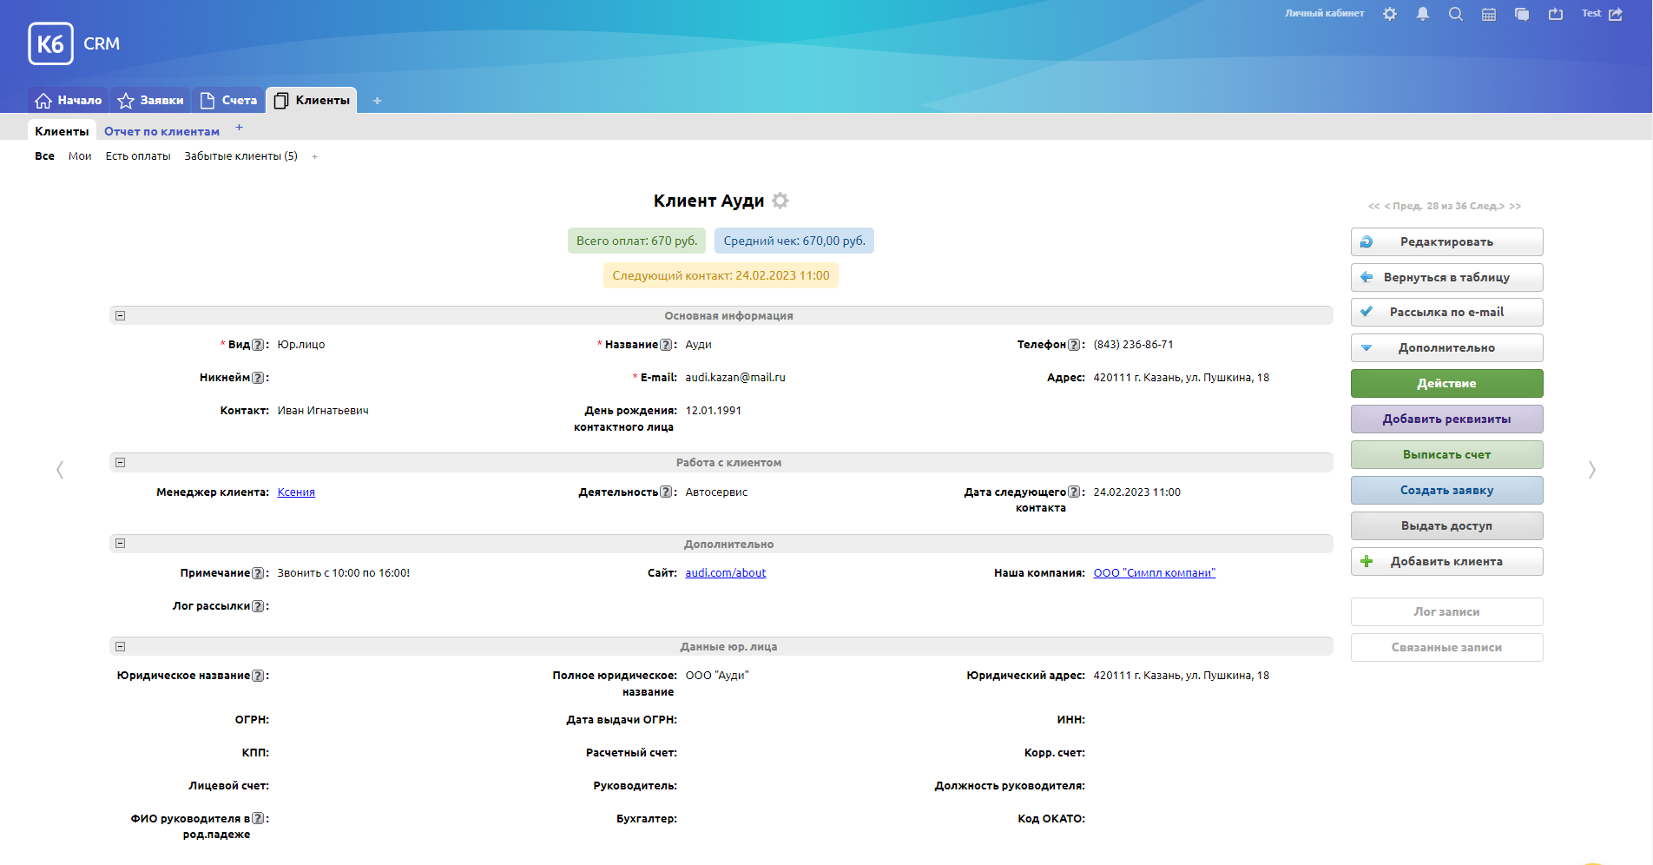Screen dimensions: 1653x865
Task: Open notifications bell in the header
Action: pyautogui.click(x=1423, y=14)
